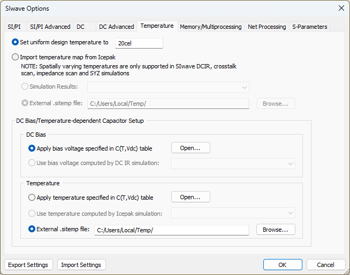Choose Apply bias voltage in C(T,Vdc) table
The width and height of the screenshot is (350, 275).
pyautogui.click(x=32, y=148)
